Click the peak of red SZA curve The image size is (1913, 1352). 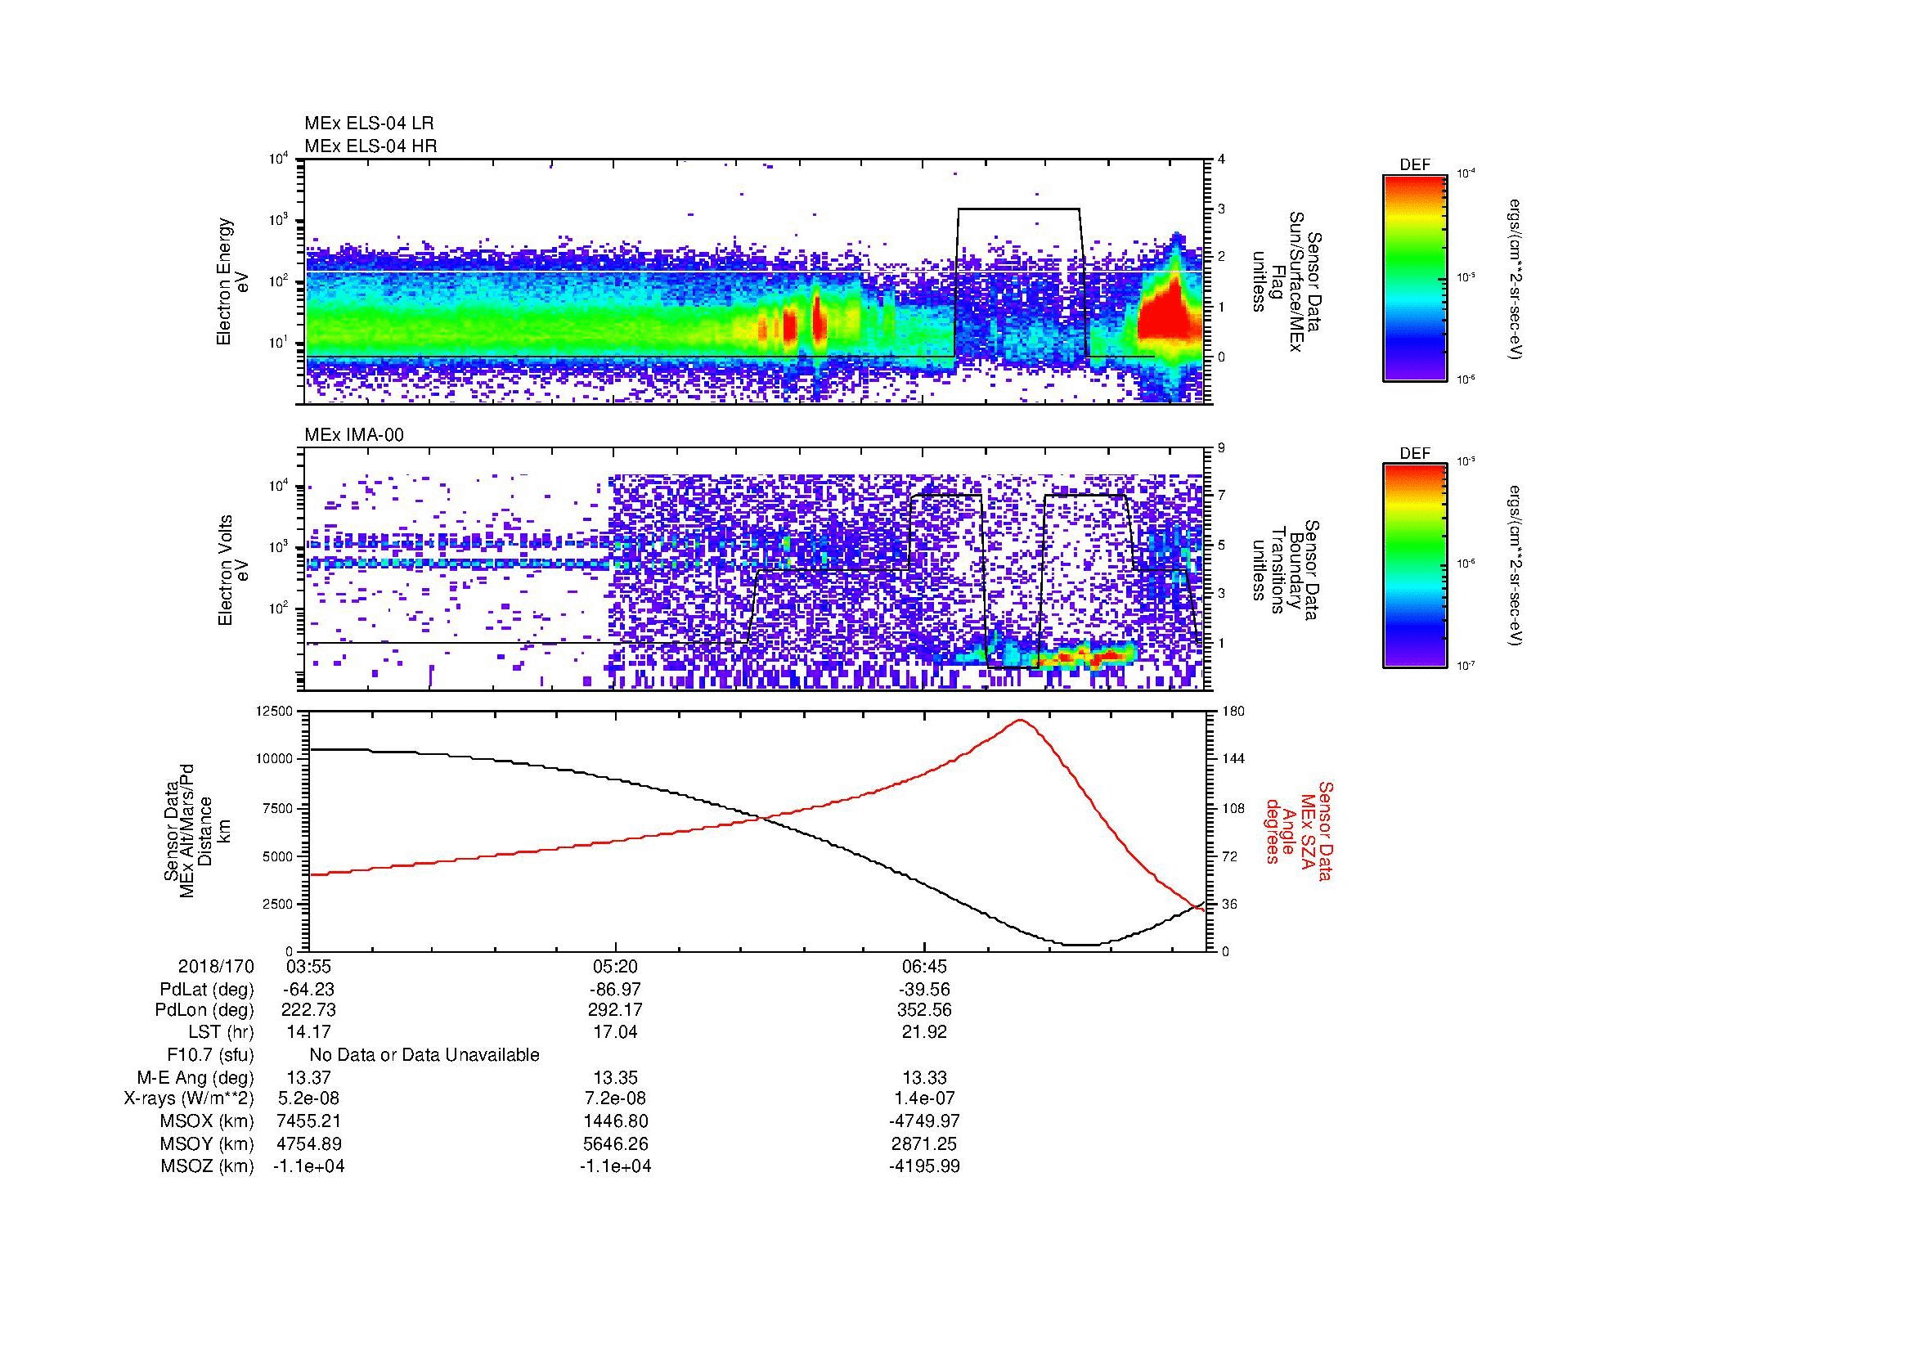pyautogui.click(x=1021, y=721)
